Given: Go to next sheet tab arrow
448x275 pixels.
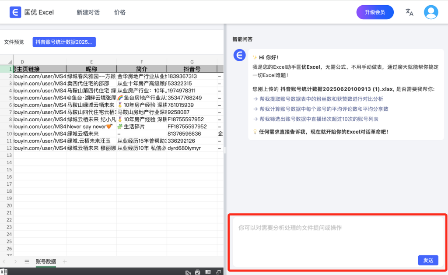Looking at the screenshot, I should (15, 261).
